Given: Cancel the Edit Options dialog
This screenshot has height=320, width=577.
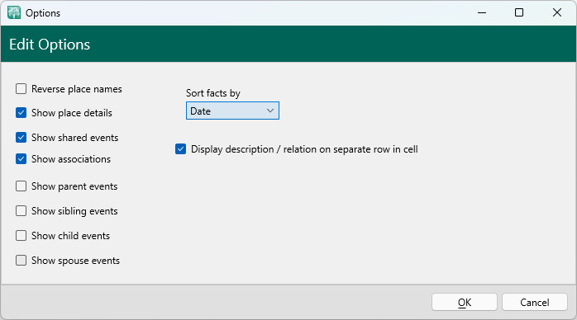Looking at the screenshot, I should (x=535, y=302).
